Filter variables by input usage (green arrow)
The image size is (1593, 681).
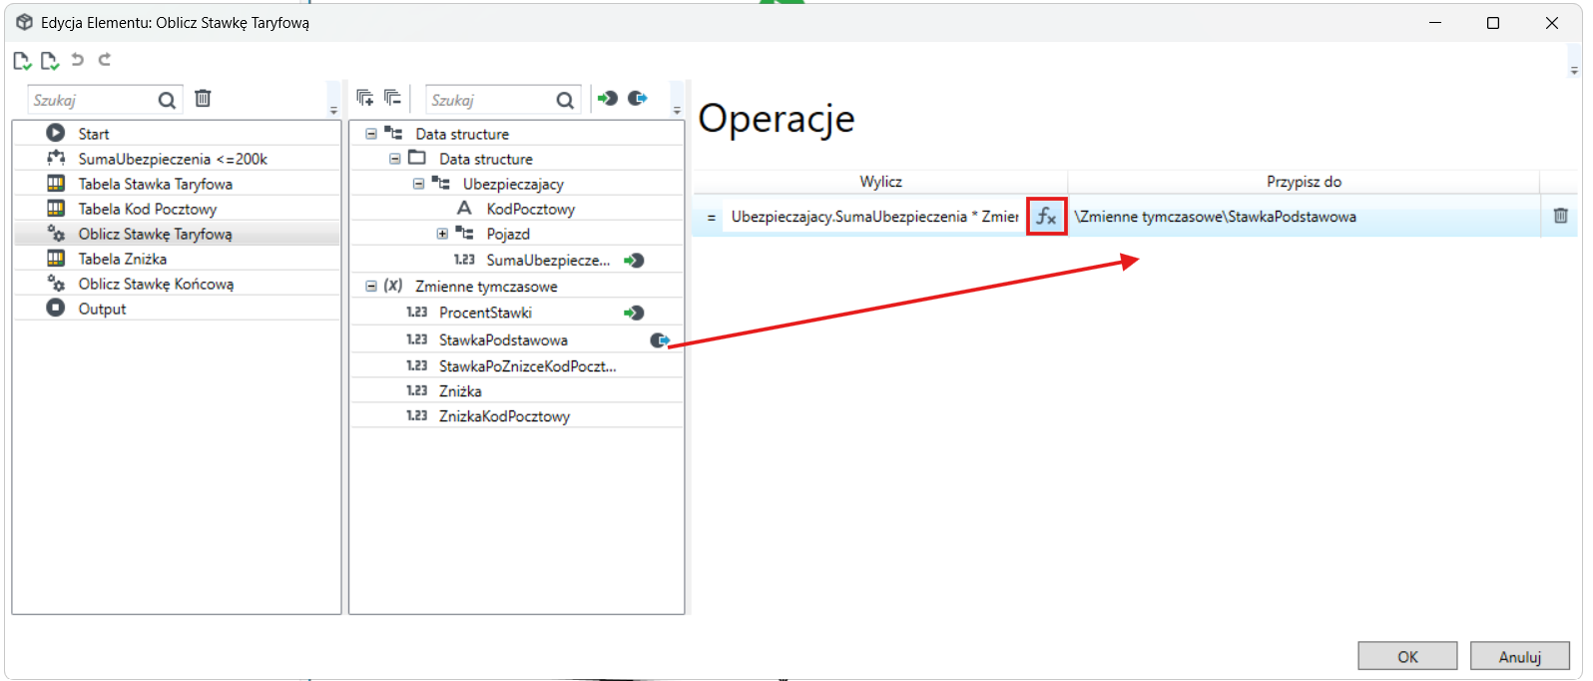(x=607, y=98)
